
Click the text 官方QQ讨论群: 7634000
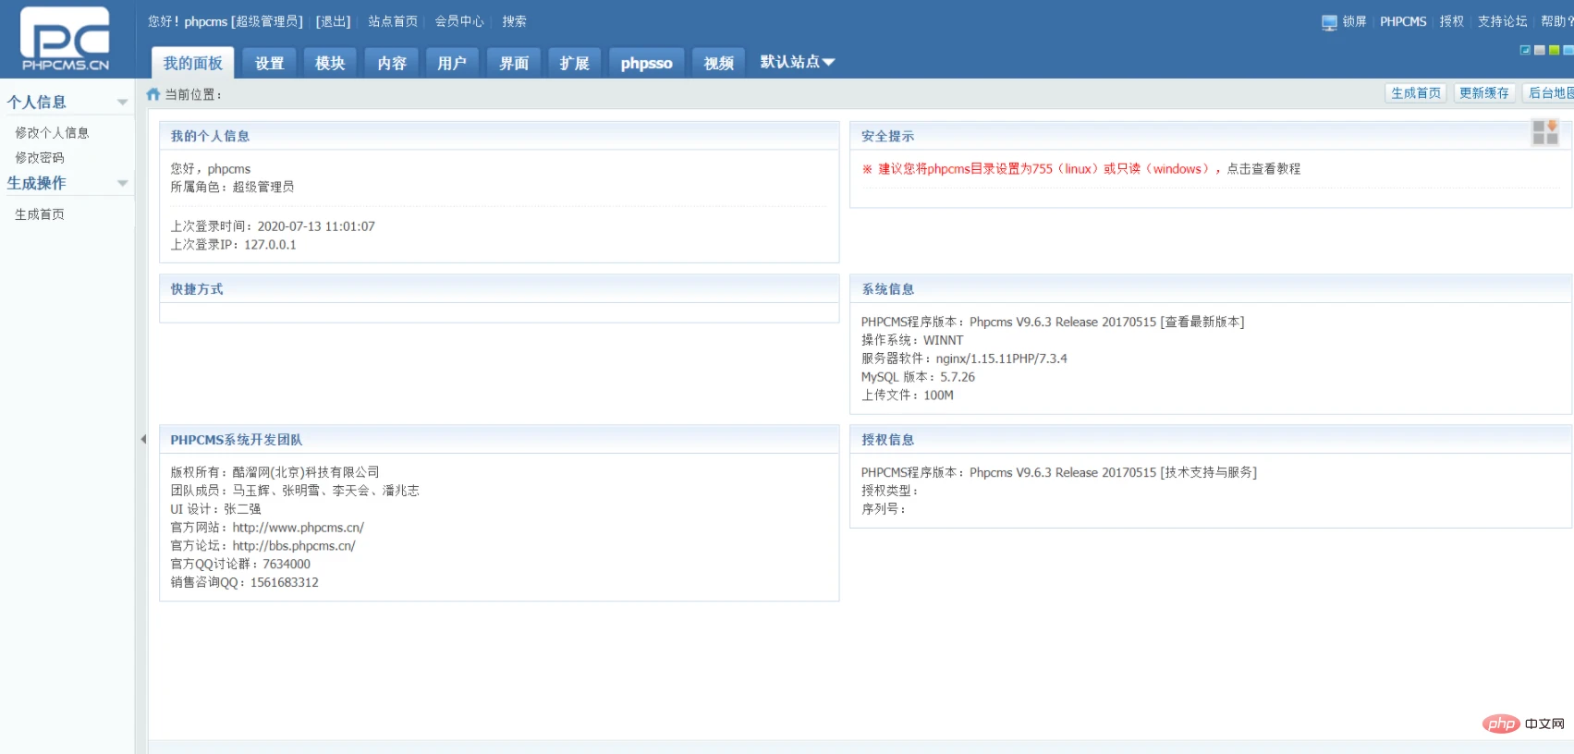(x=240, y=565)
